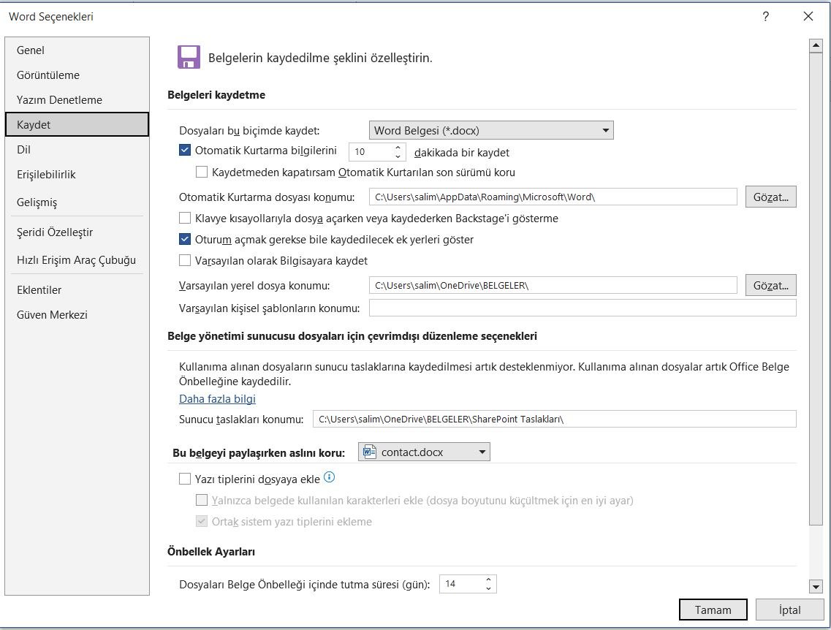Viewport: 831px width, 630px height.
Task: Click the Sunucu taslakları konumu field
Action: (554, 419)
